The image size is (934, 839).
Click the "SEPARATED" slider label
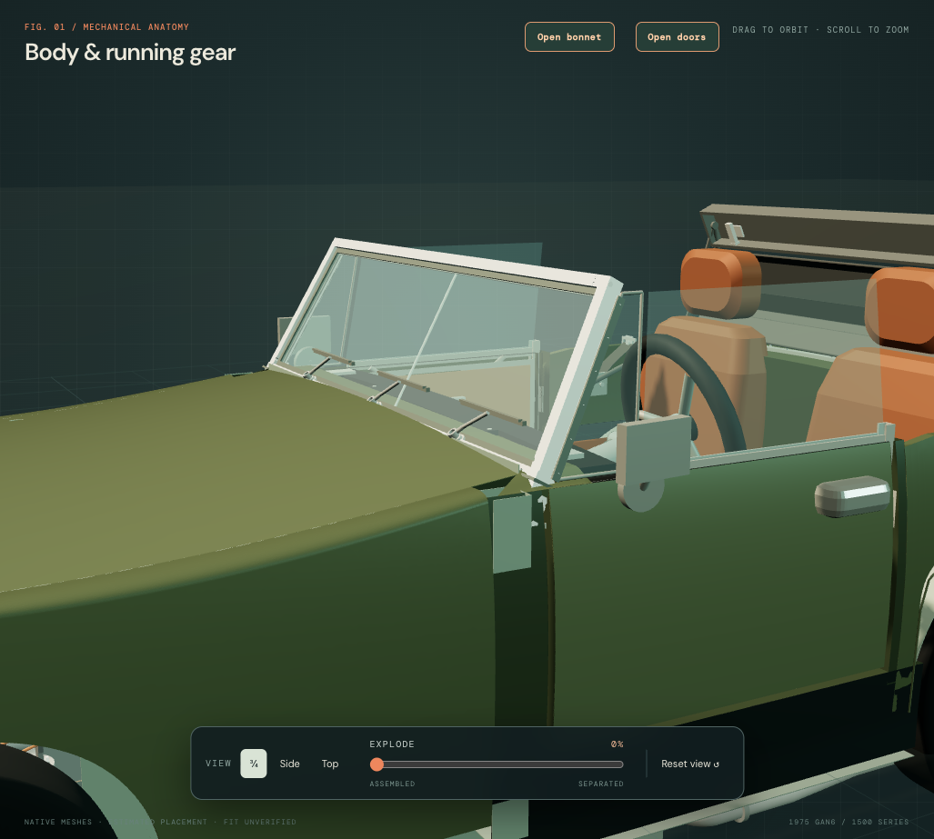coord(601,784)
